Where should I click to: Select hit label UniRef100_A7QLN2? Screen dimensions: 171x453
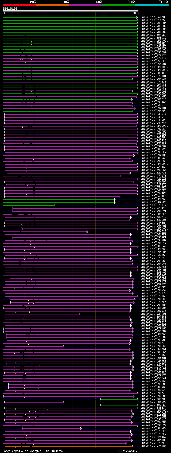(153, 337)
